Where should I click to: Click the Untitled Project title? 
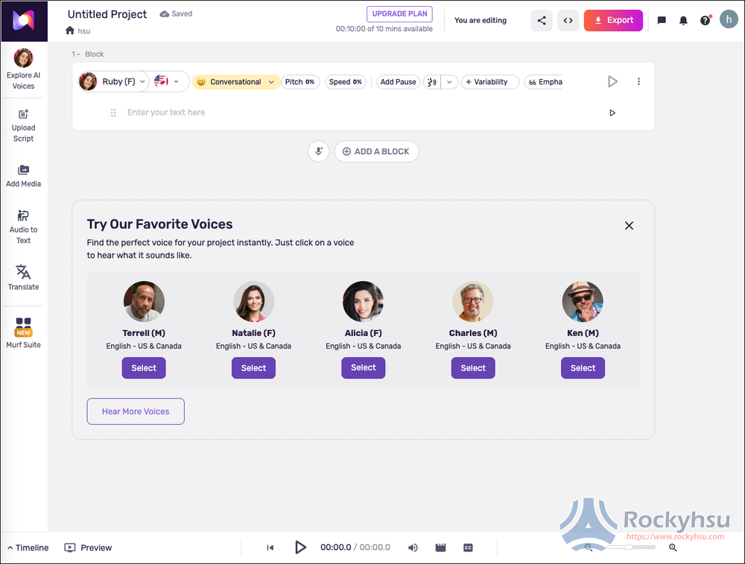coord(107,14)
